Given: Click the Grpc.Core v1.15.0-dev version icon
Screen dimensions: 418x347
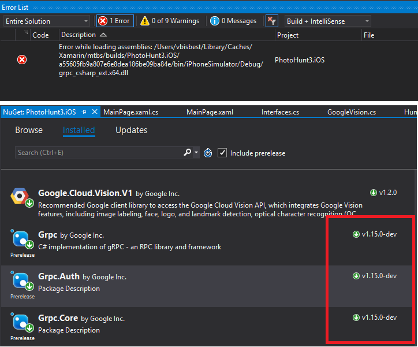Looking at the screenshot, I should point(356,318).
